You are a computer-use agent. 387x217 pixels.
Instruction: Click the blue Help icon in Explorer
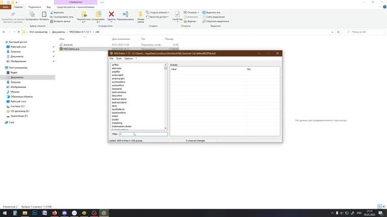click(x=385, y=7)
